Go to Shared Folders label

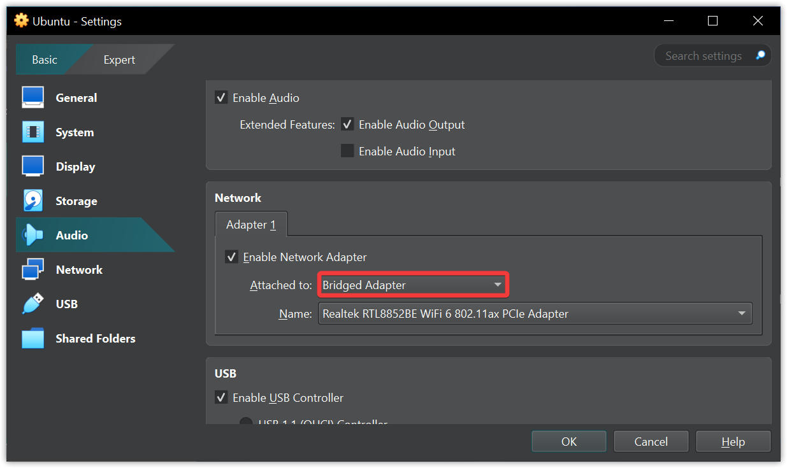(96, 339)
